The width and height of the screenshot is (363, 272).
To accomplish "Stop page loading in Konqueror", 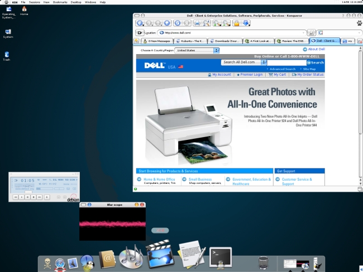I will pyautogui.click(x=187, y=23).
